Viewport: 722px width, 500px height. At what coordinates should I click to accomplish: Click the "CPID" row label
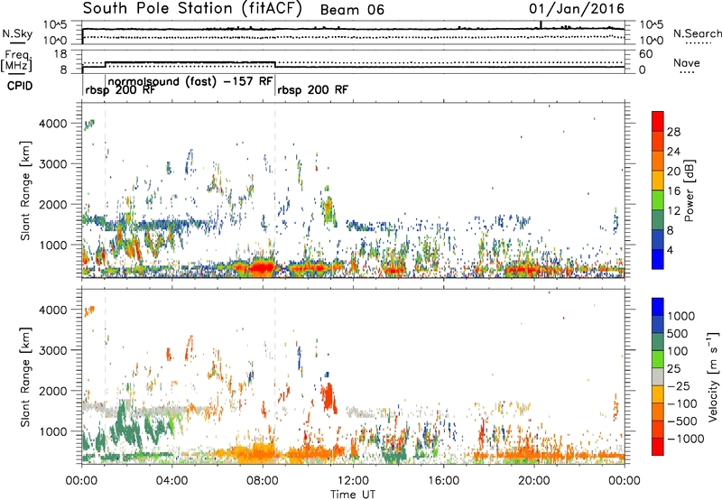20,86
